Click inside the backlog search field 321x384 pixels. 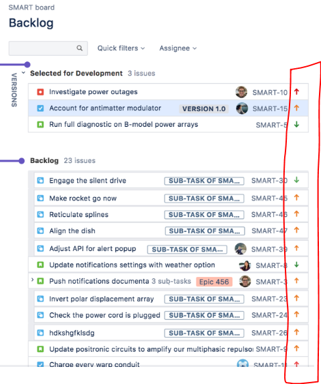[43, 48]
